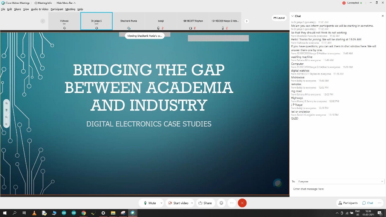Select the Dr jalaja S participant thumbnail
Image resolution: width=386 pixels, height=217 pixels.
click(96, 21)
